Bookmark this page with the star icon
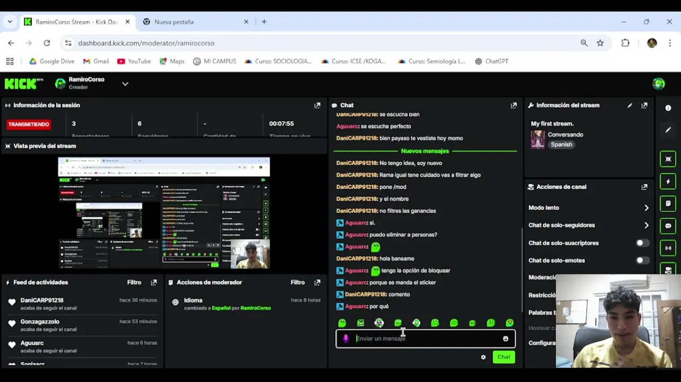 (x=600, y=43)
